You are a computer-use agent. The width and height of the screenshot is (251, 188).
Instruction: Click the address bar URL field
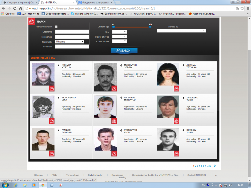tap(130, 8)
